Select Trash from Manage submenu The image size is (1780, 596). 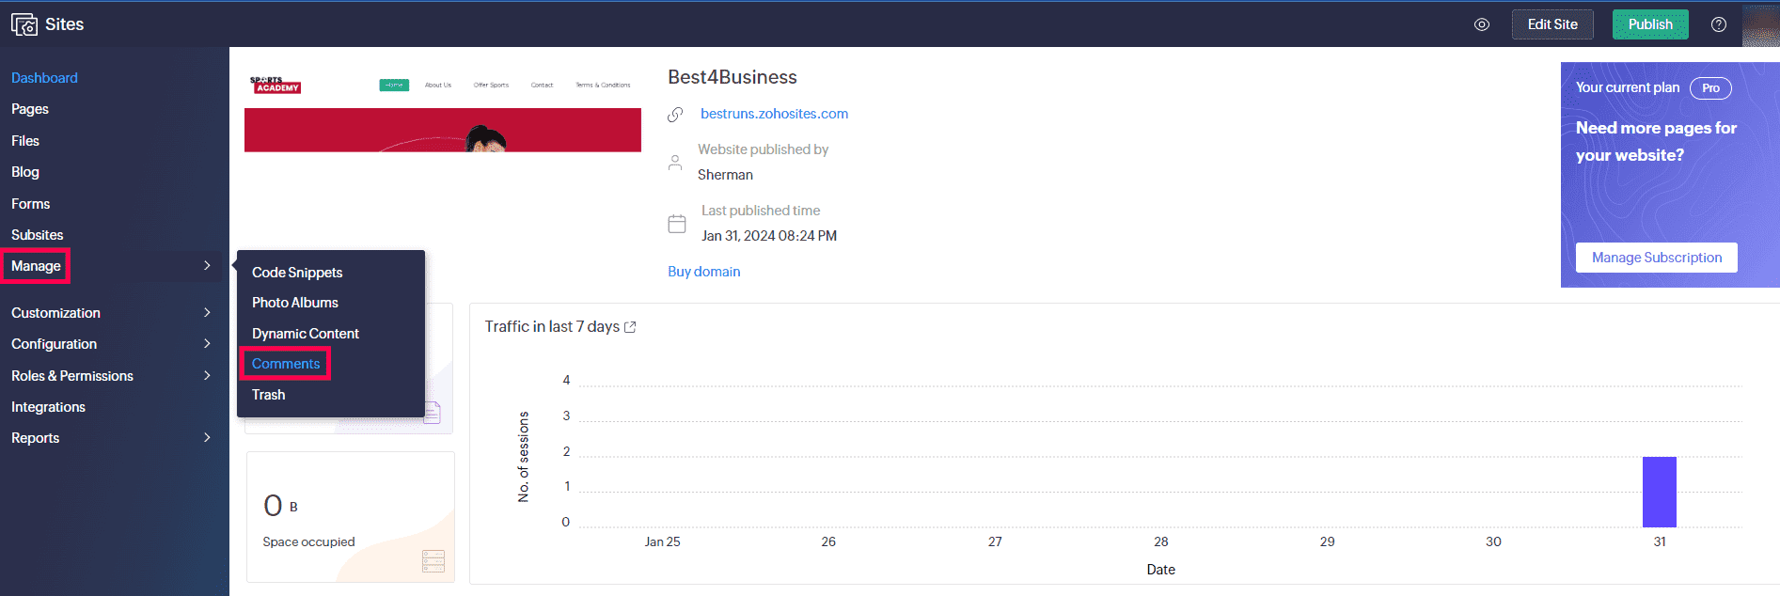(268, 395)
